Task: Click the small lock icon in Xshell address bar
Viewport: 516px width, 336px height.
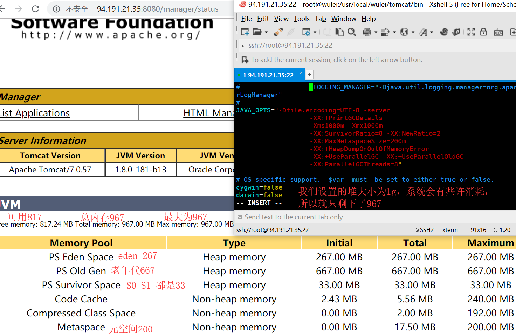Action: 244,46
